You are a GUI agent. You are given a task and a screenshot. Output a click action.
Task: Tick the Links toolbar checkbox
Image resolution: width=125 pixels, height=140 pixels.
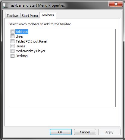(12, 37)
